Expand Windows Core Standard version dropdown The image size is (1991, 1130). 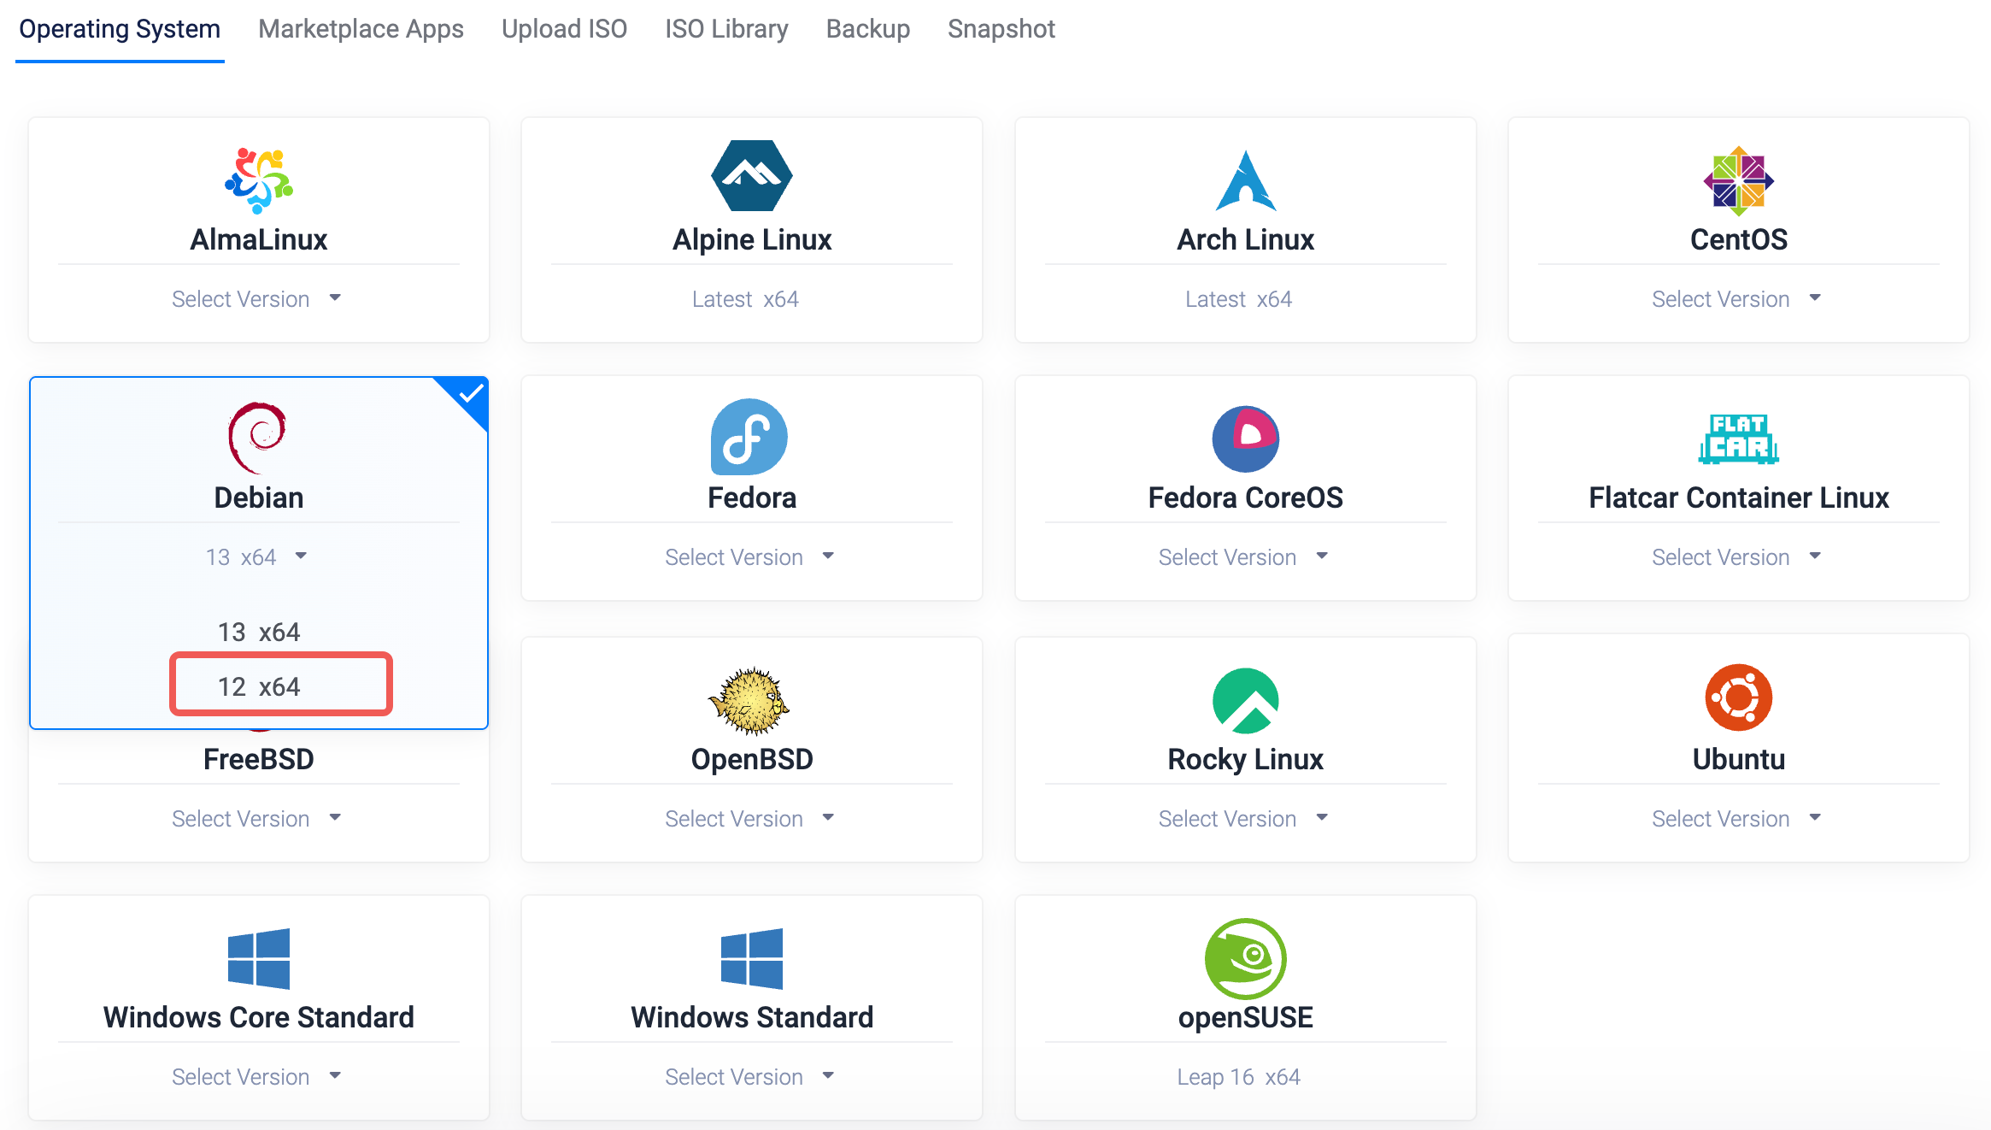click(257, 1077)
